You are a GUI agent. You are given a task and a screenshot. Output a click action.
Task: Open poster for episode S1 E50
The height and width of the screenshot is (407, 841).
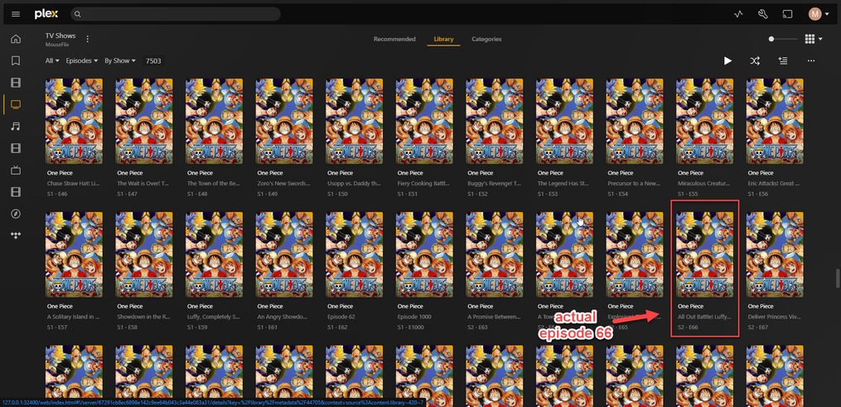tap(354, 121)
